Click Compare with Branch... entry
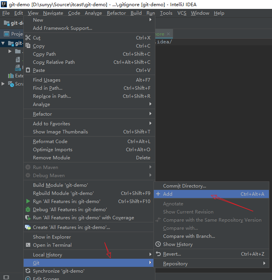The image size is (272, 280). 189,236
